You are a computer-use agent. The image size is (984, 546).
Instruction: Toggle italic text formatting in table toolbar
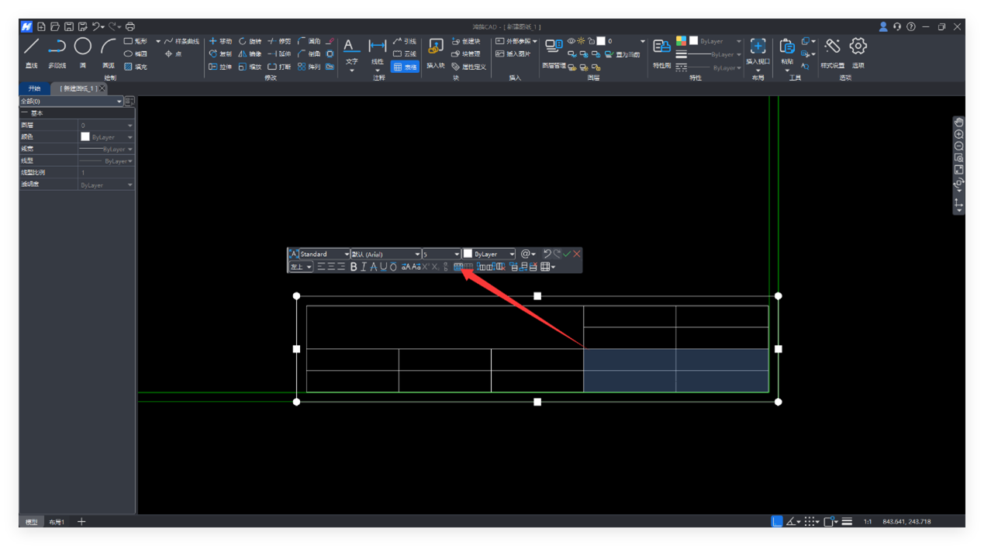pos(364,267)
